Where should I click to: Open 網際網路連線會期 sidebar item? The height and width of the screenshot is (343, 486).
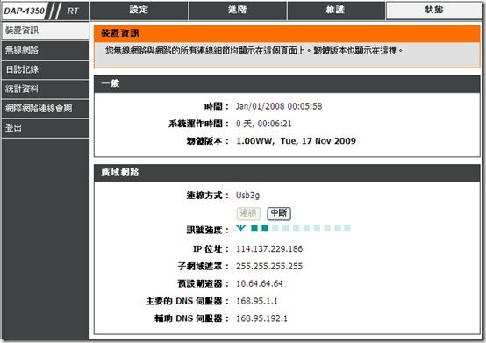(46, 109)
